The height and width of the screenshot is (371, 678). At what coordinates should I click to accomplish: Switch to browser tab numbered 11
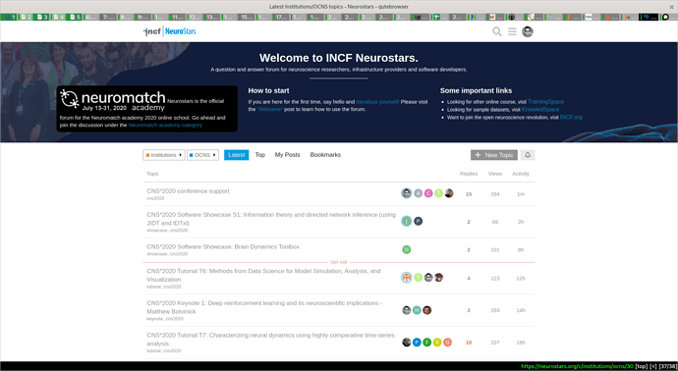click(x=178, y=18)
